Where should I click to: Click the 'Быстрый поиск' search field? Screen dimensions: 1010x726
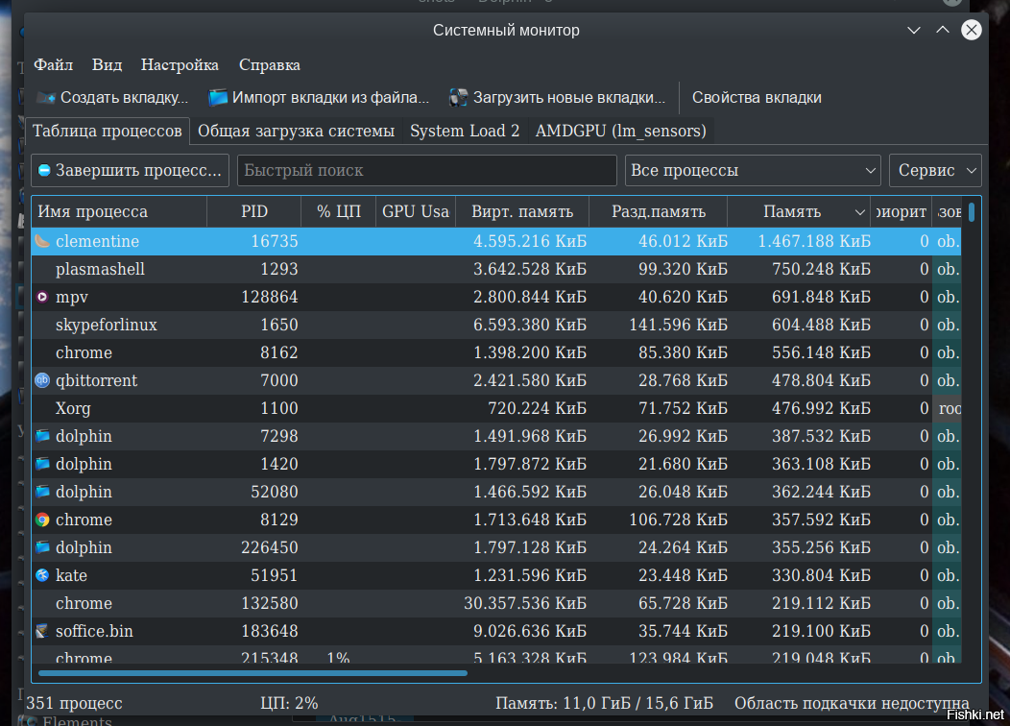pos(426,170)
